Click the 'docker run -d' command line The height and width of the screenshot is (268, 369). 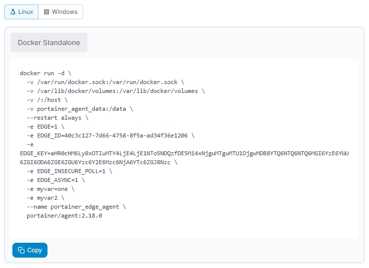pos(46,73)
